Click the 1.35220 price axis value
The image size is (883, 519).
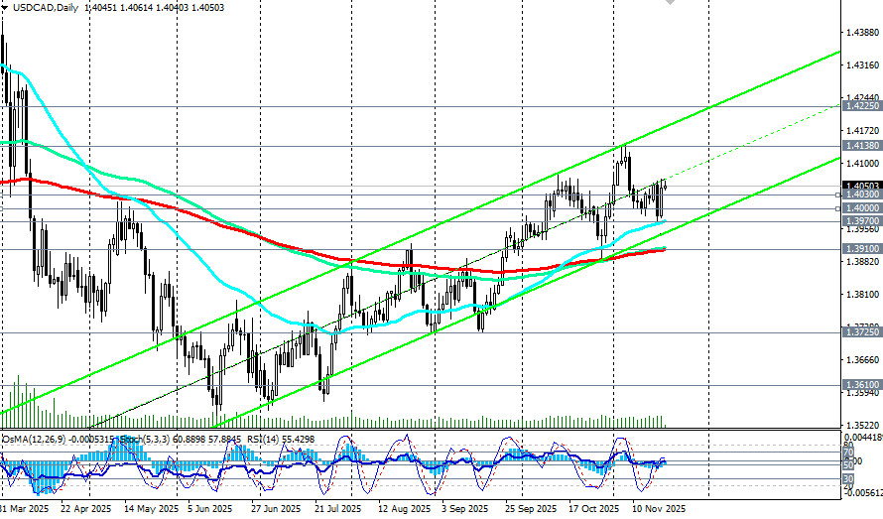pyautogui.click(x=862, y=425)
